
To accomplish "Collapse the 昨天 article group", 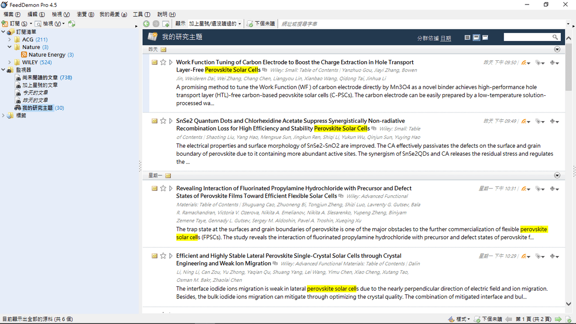I will coord(557,49).
